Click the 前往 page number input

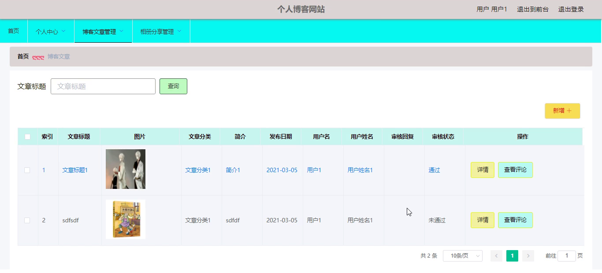pyautogui.click(x=567, y=256)
